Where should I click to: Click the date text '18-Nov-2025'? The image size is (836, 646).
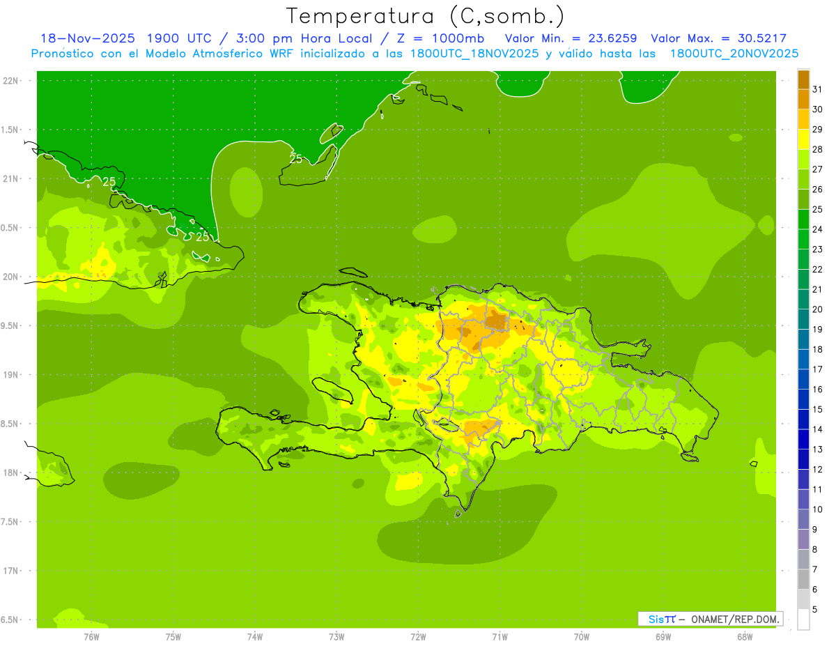[86, 38]
